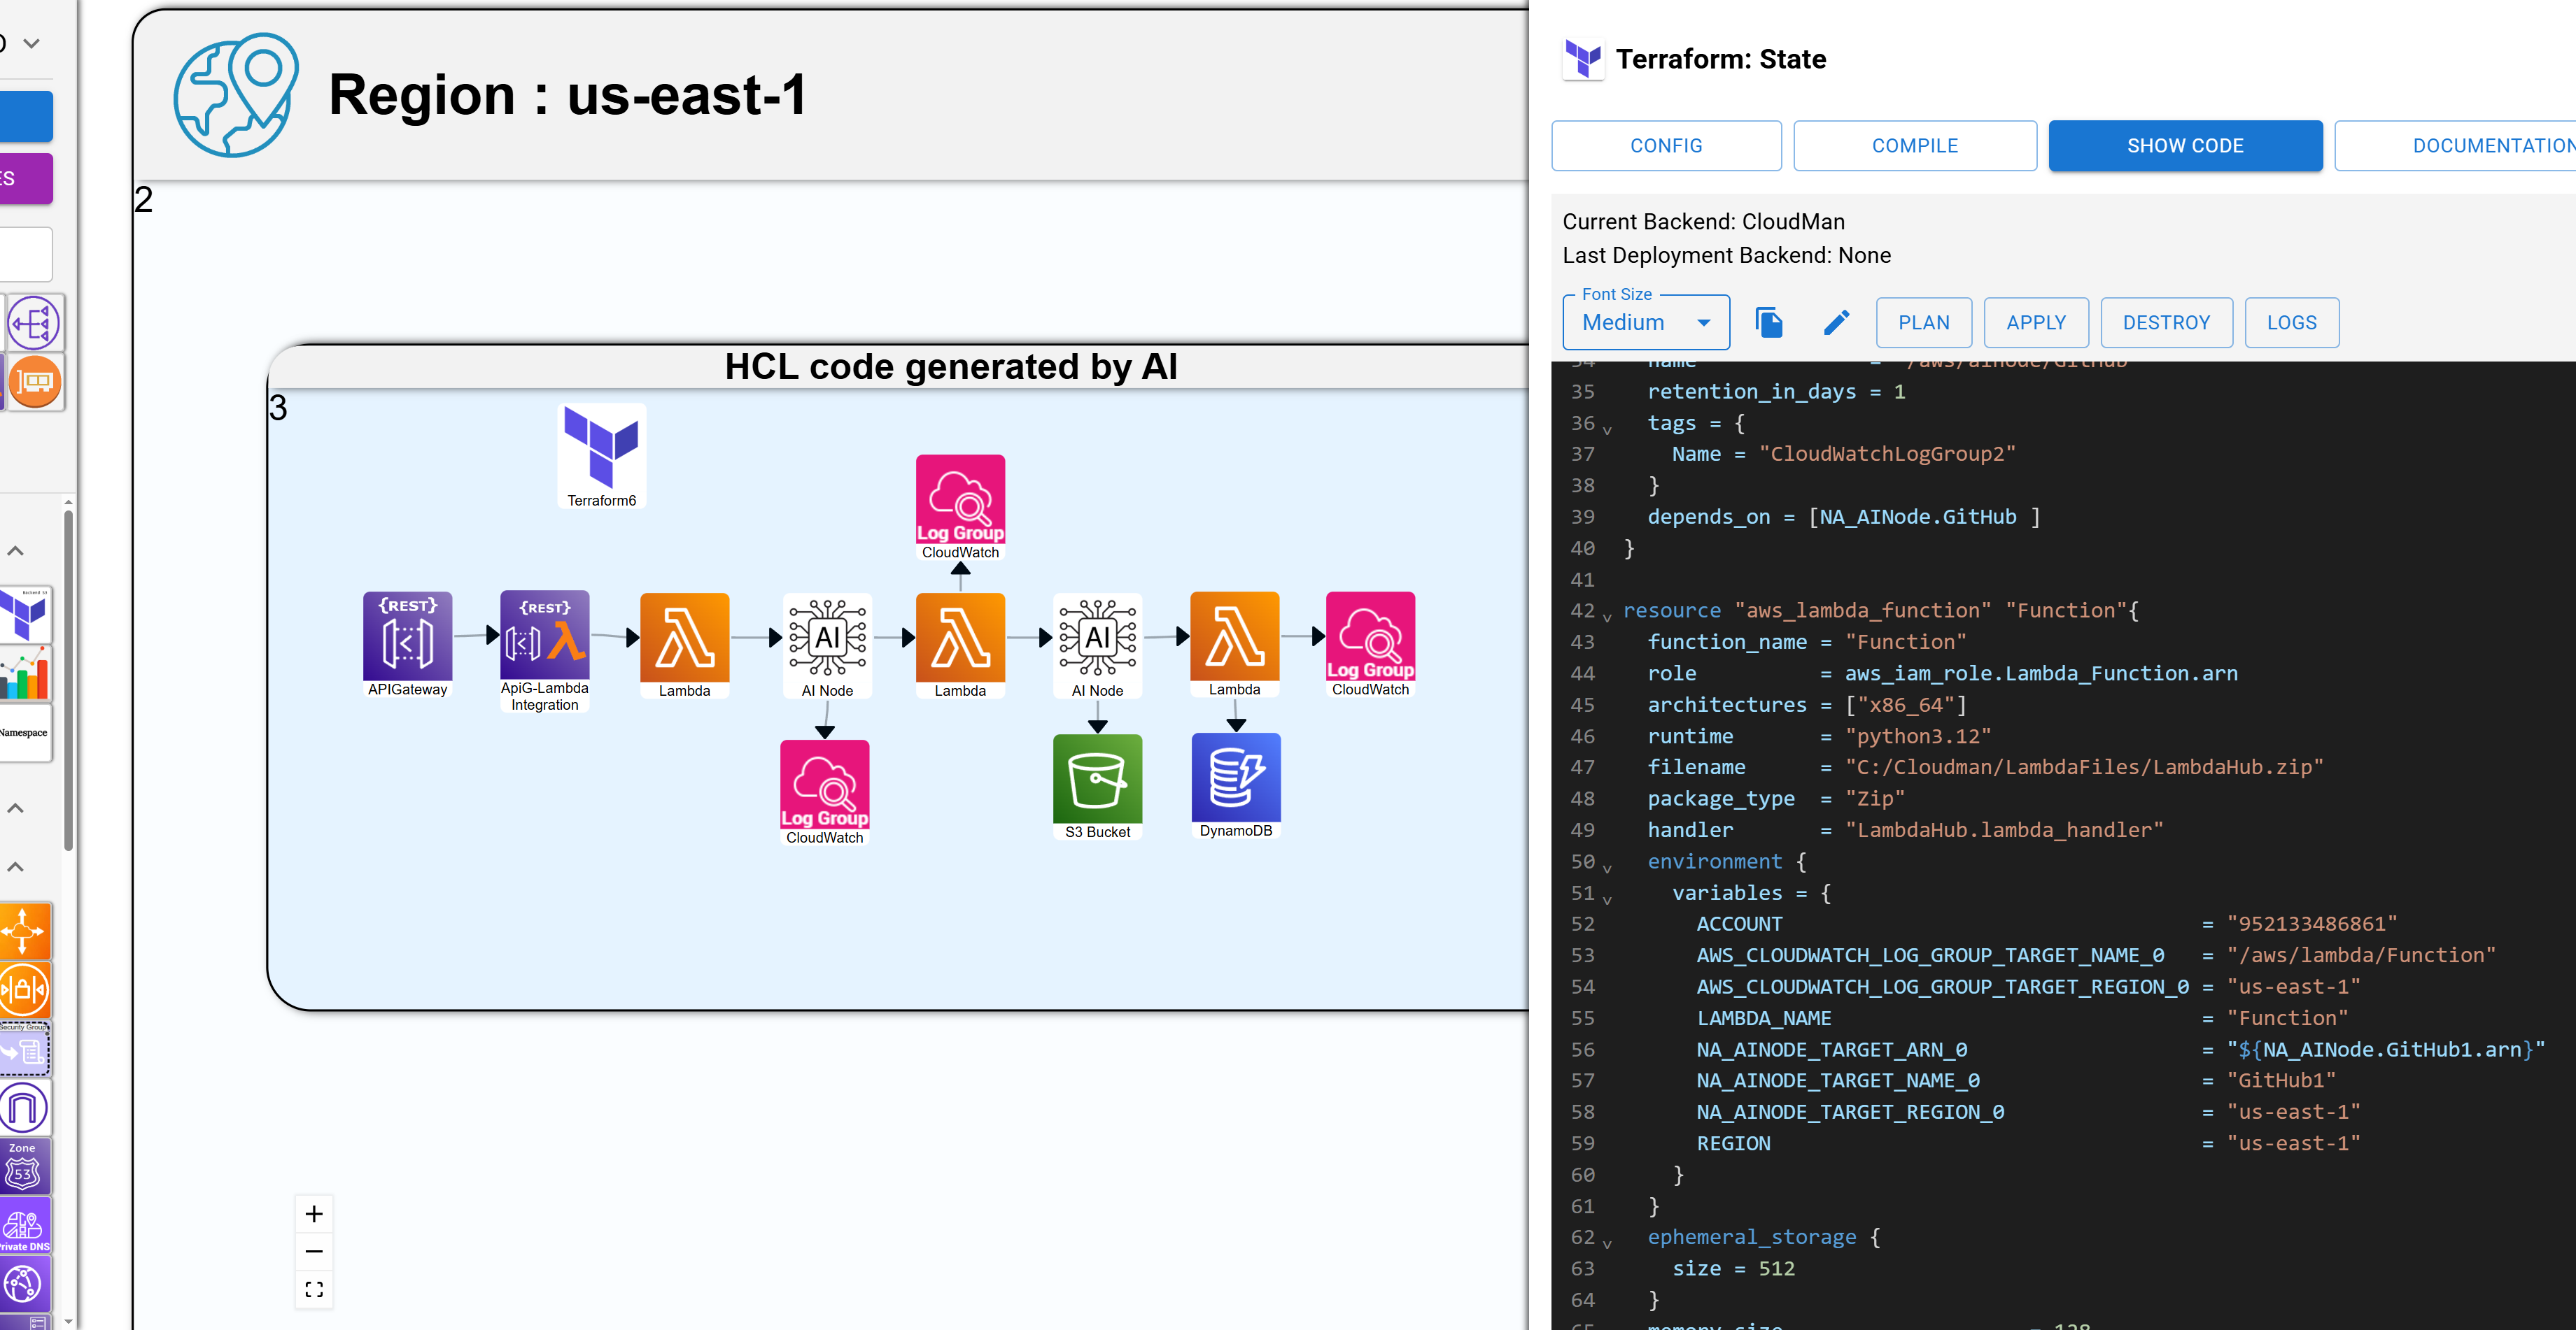Click the sidebar vertical scrollbar thumb
Image resolution: width=2576 pixels, height=1330 pixels.
tap(68, 680)
